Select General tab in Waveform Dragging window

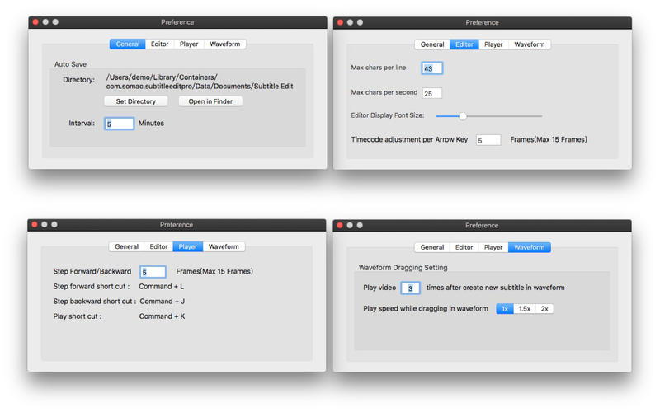coord(432,248)
